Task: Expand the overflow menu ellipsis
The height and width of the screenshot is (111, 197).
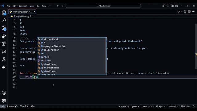Action: [x=50, y=6]
